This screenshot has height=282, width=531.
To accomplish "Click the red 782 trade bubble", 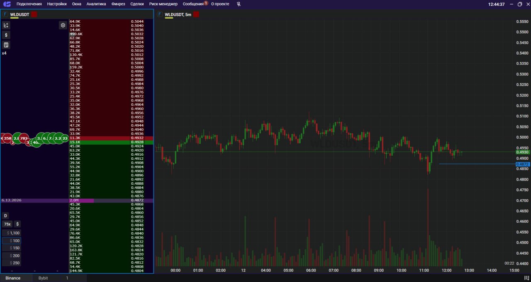I will (24, 138).
